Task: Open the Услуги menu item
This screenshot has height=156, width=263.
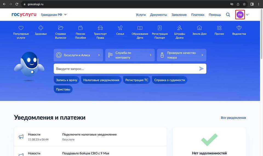Action: (141, 15)
